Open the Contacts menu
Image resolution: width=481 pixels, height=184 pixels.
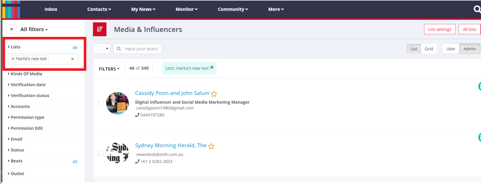pos(99,9)
